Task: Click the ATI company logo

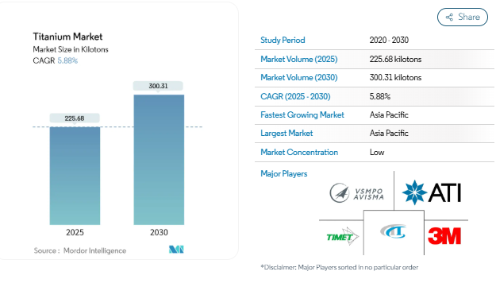Action: [x=432, y=192]
